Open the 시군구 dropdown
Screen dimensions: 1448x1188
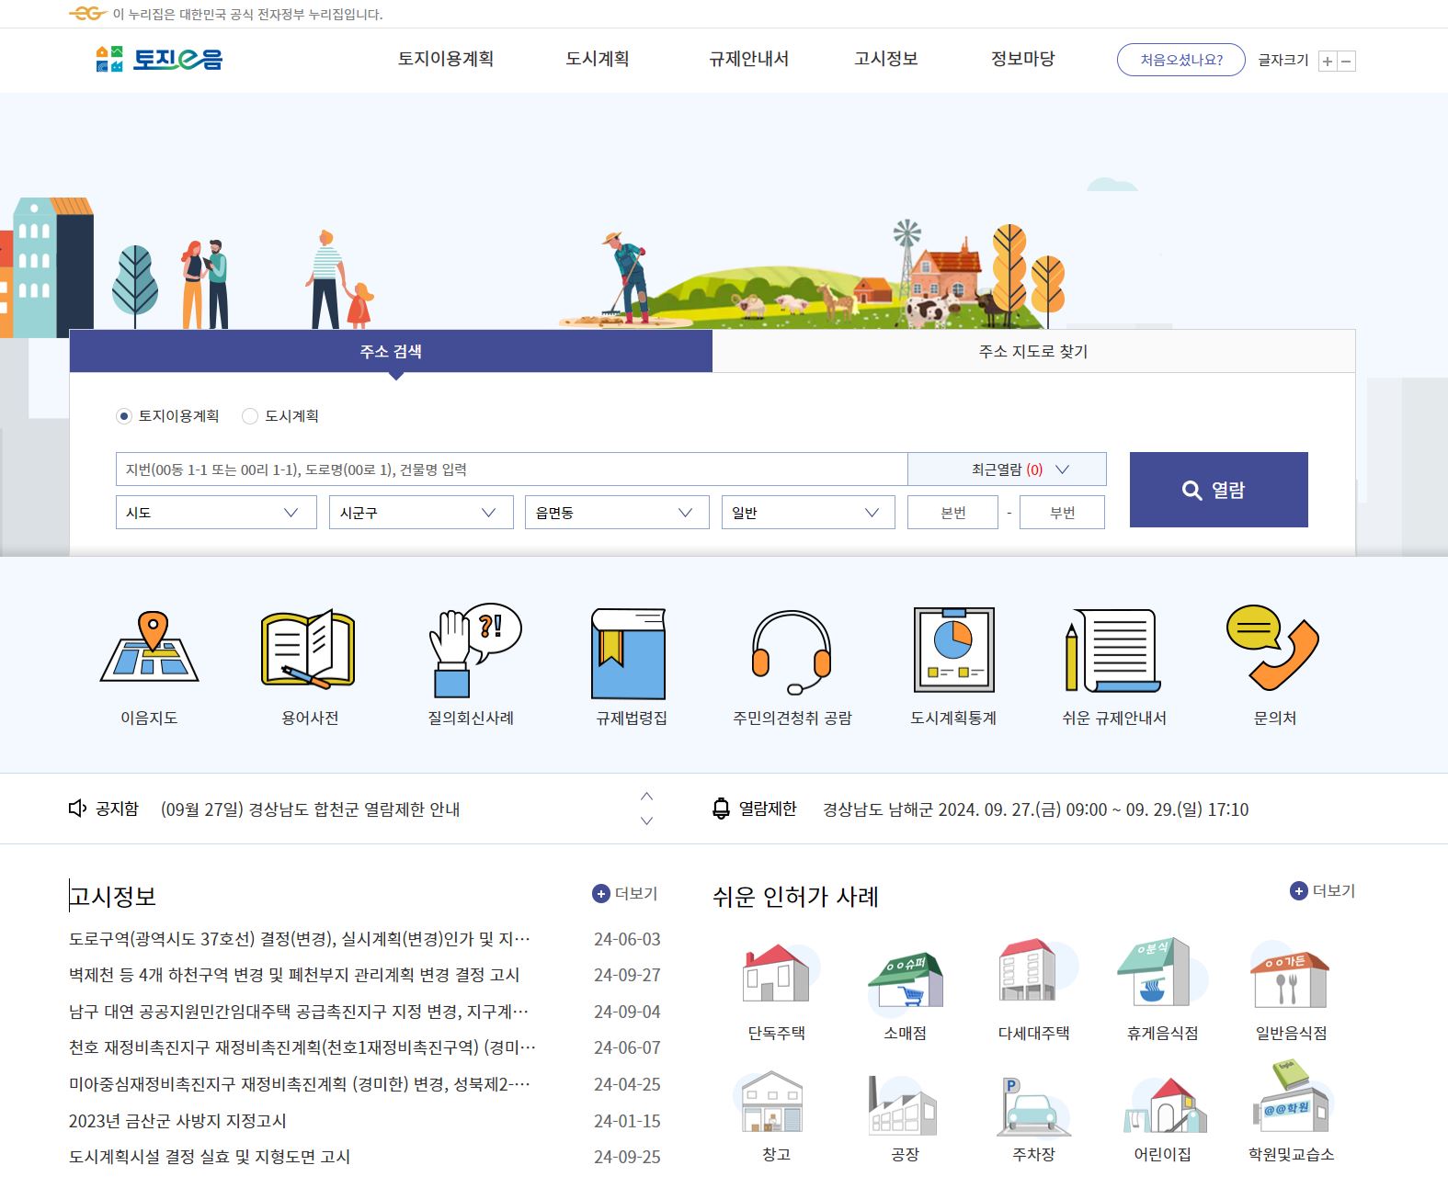pos(421,513)
